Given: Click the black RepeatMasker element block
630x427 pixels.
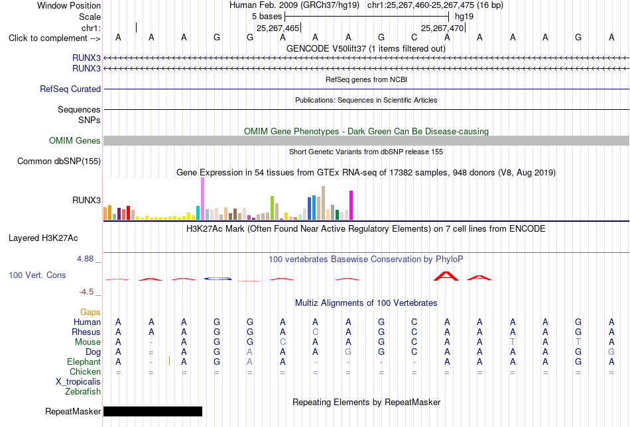Looking at the screenshot, I should tap(153, 411).
